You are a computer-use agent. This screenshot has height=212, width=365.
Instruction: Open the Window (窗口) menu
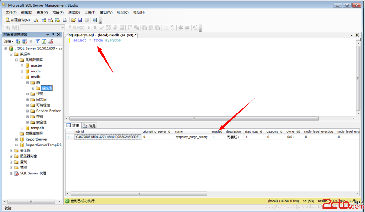[x=106, y=12]
